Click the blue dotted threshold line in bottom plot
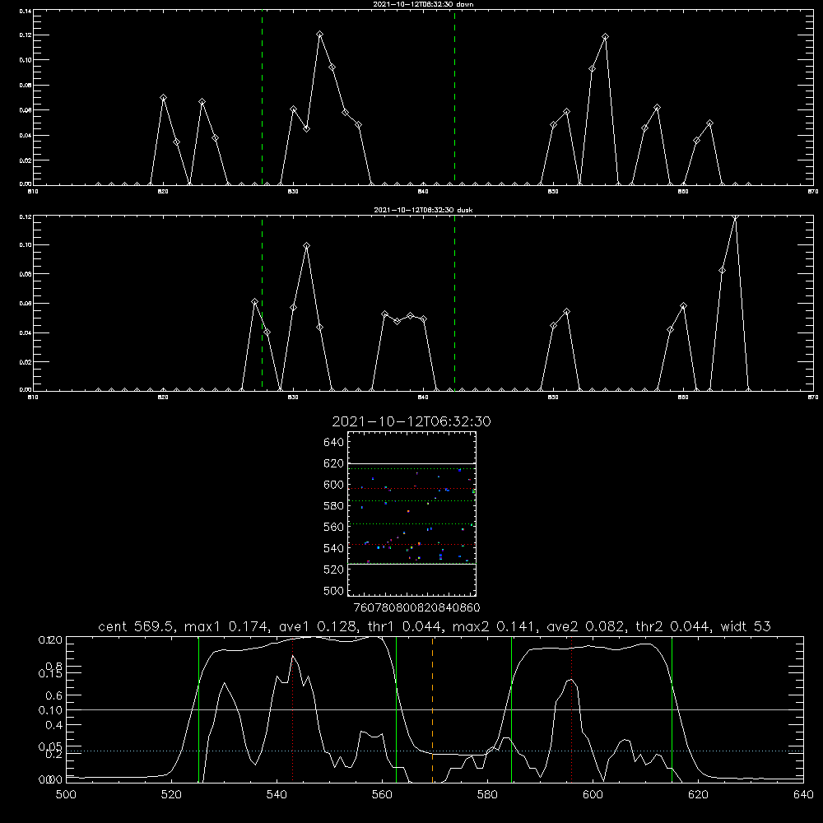 (435, 751)
